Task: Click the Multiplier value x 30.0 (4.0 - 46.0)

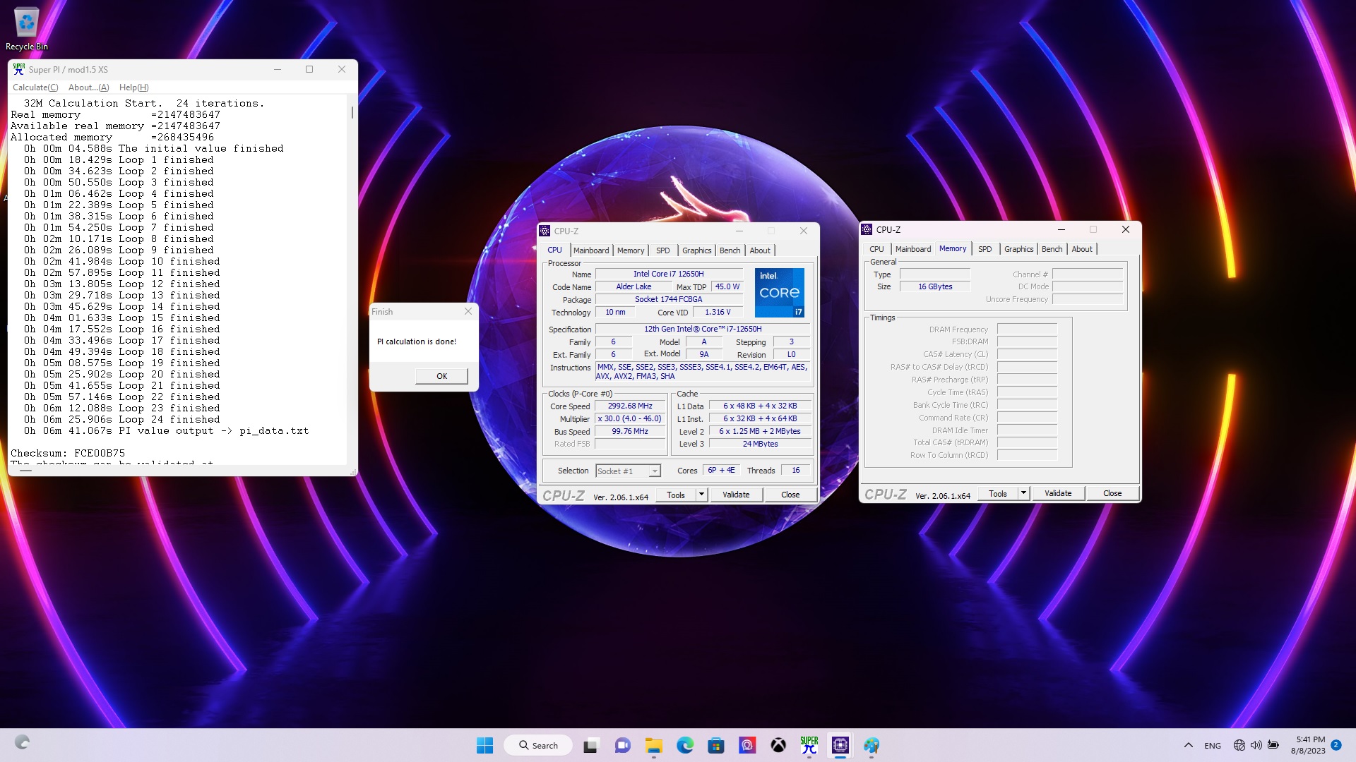Action: 630,418
